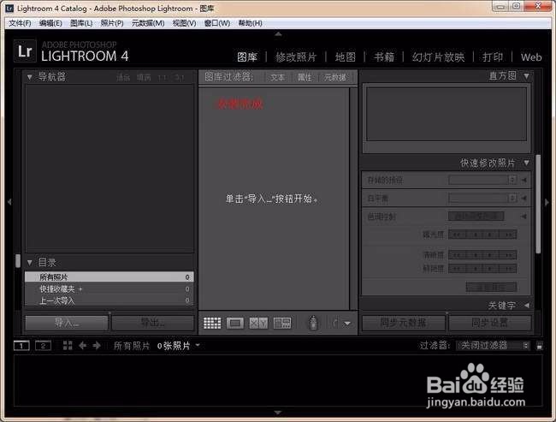Image resolution: width=556 pixels, height=422 pixels.
Task: Switch to the 地图 module
Action: (346, 57)
